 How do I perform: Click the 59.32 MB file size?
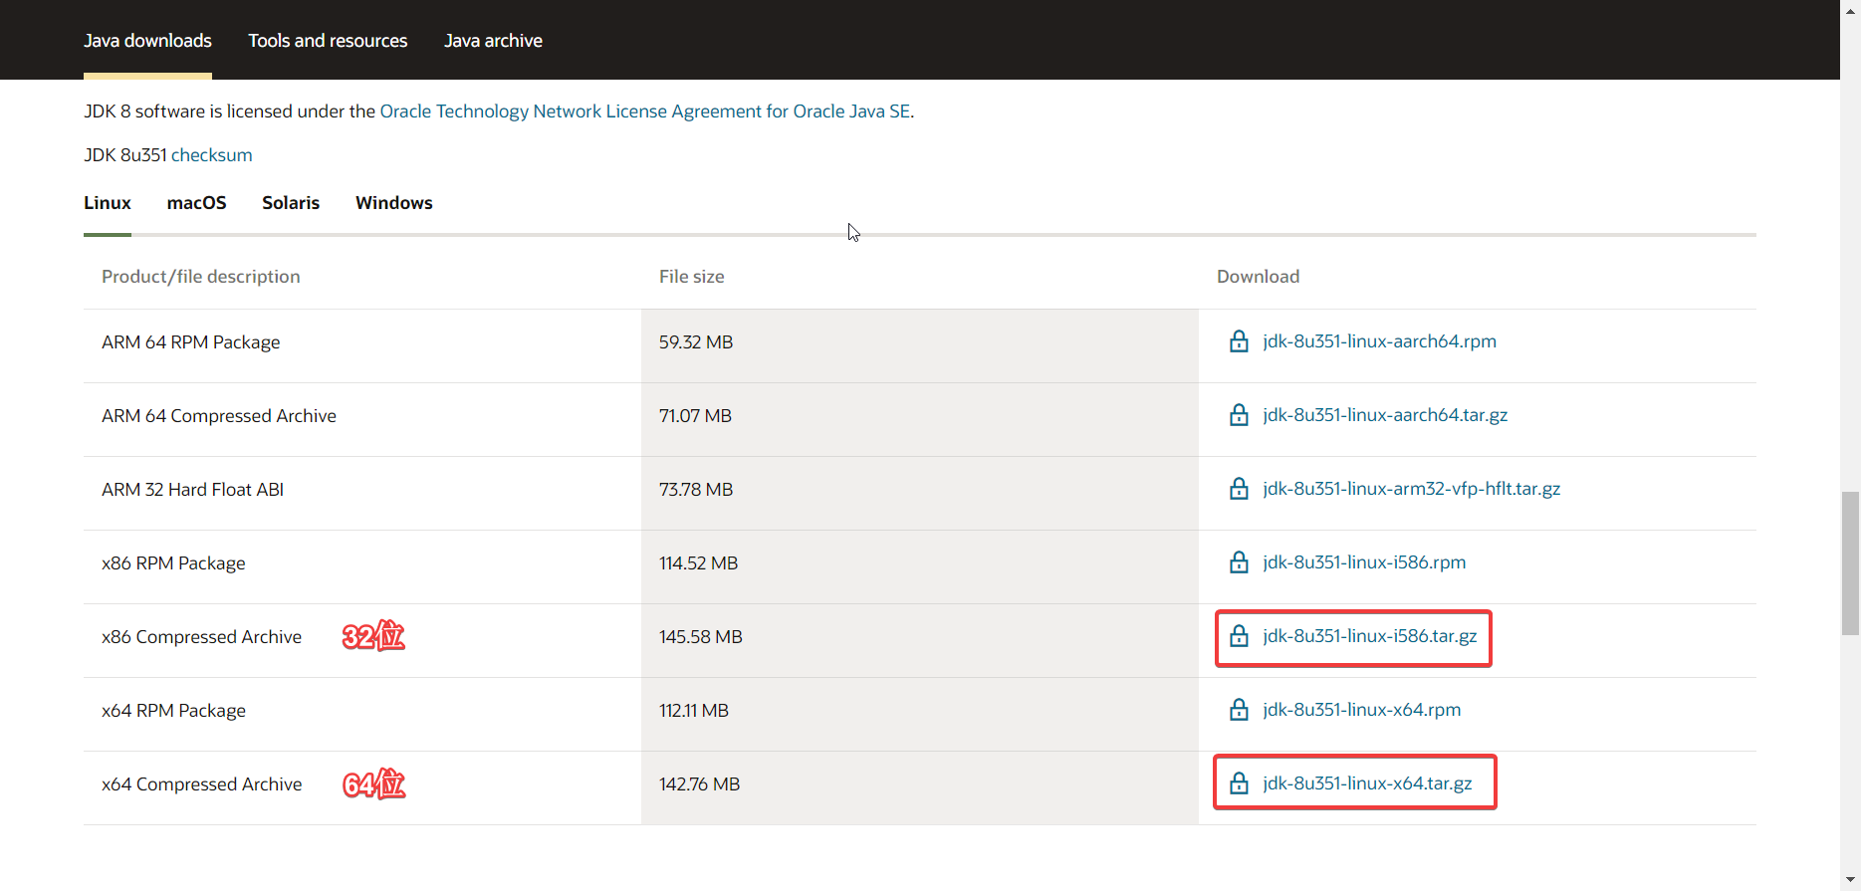click(696, 342)
